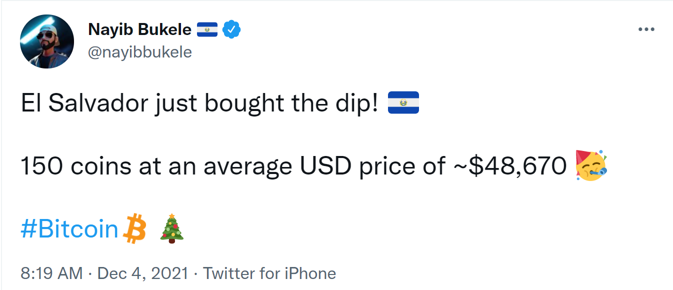Click the Nayib Bukele display name
The height and width of the screenshot is (290, 673).
tap(139, 29)
